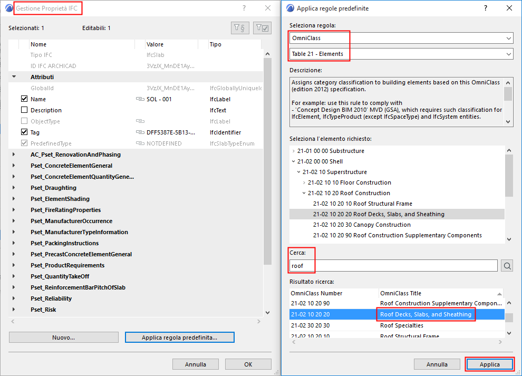Open the OmniClass rule dropdown

pyautogui.click(x=401, y=38)
